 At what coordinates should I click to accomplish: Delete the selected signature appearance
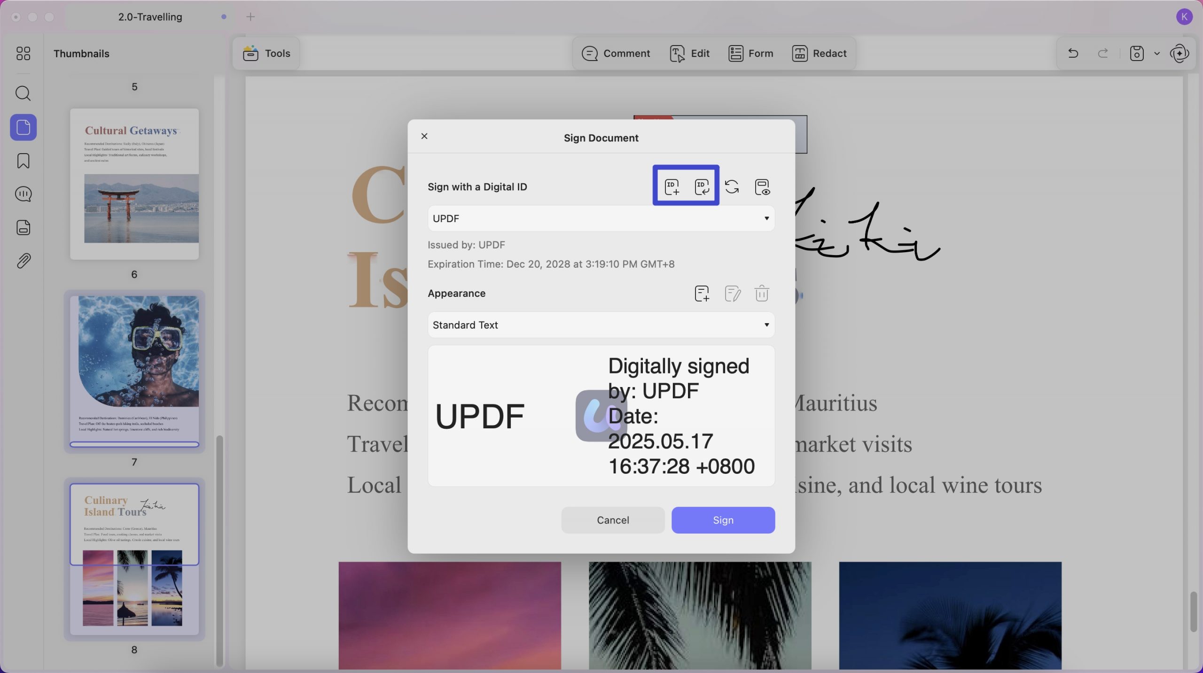(762, 294)
